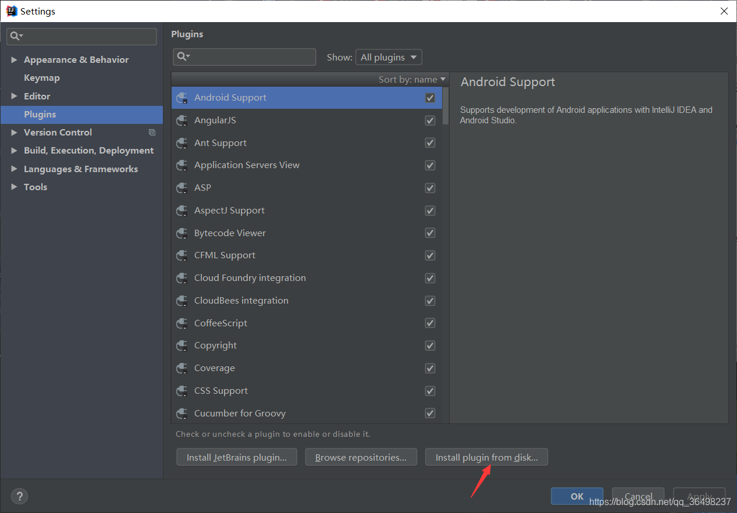Open Keymap settings
The height and width of the screenshot is (513, 737).
42,78
